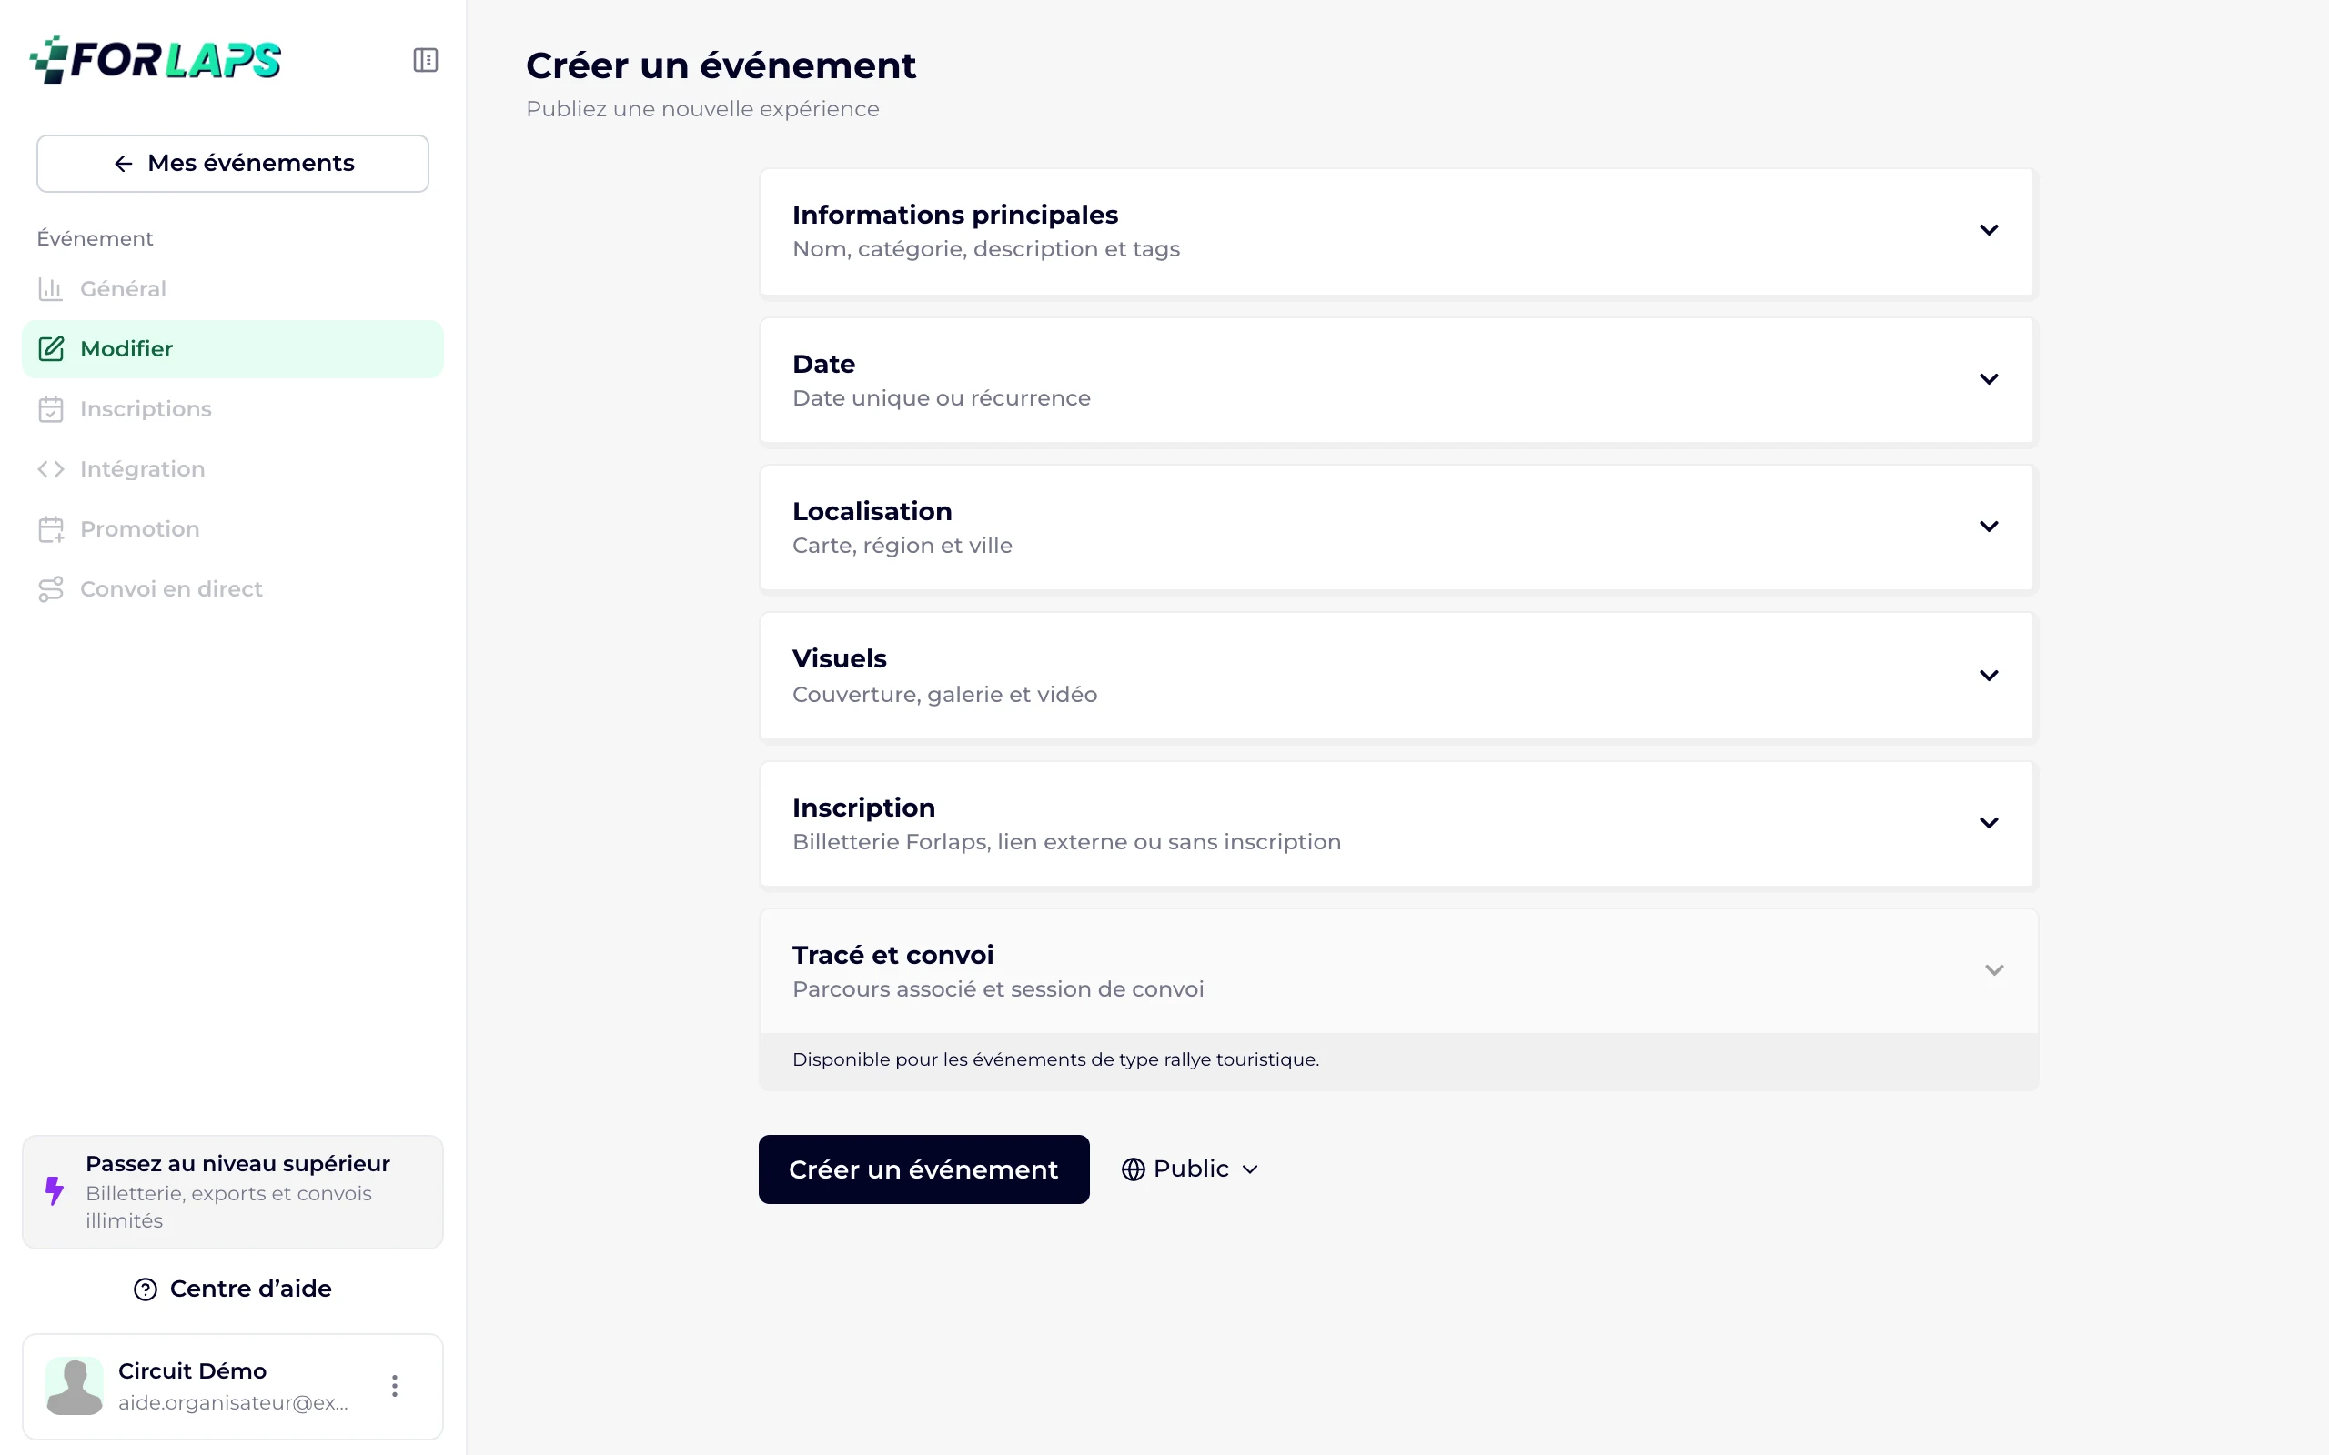Click the globe icon beside Public

click(1134, 1169)
